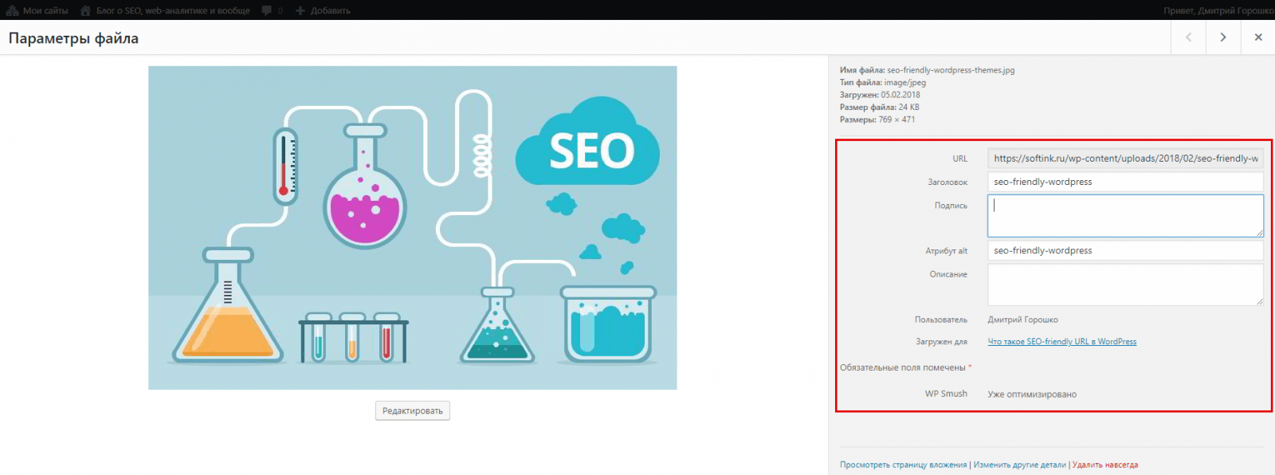Click the house icon beside the blog name
Screen dimensions: 1275x475
[85, 10]
